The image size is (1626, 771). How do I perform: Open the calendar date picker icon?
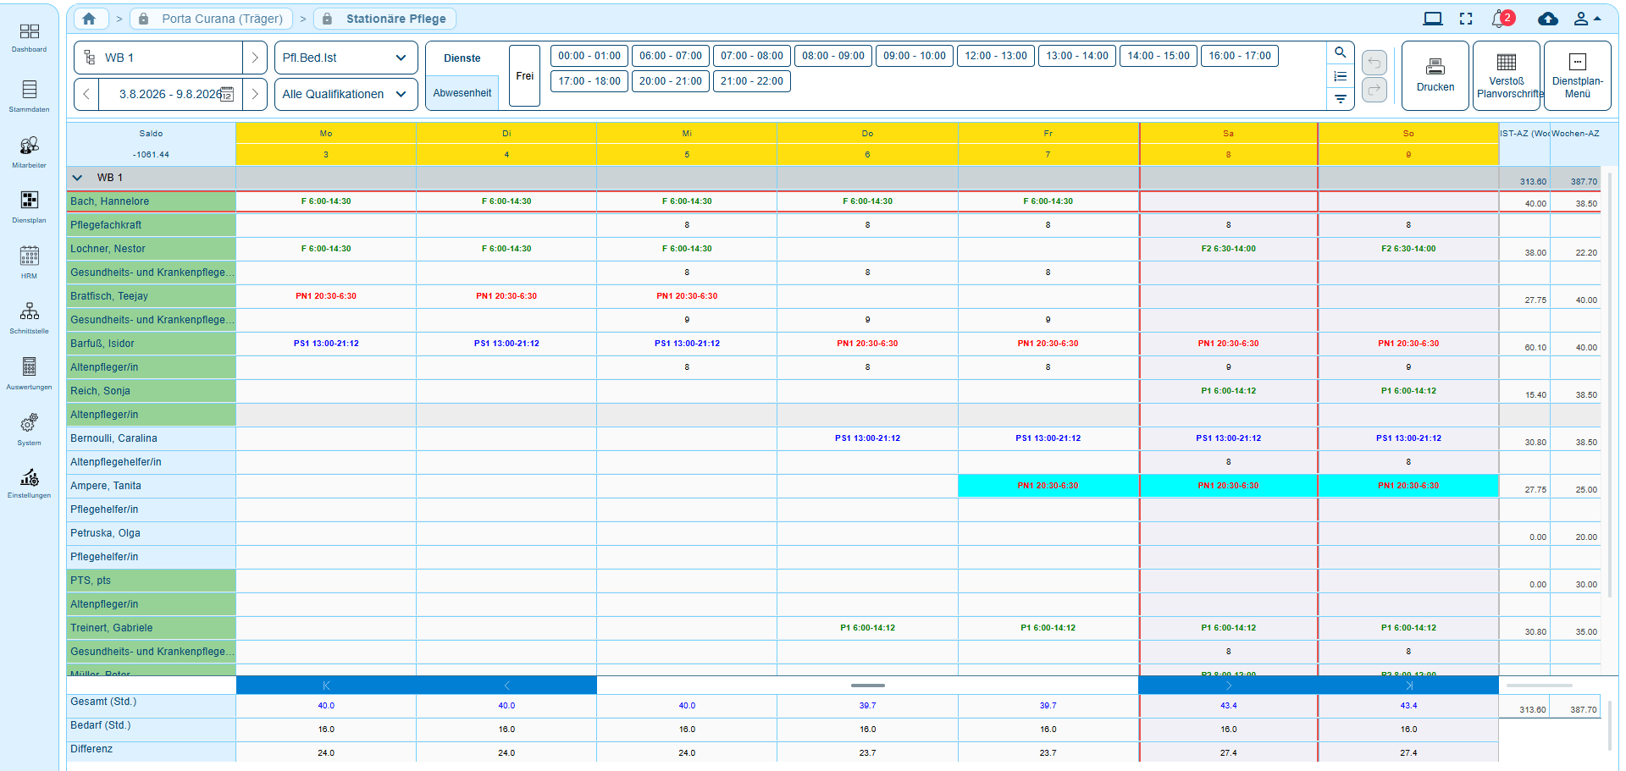pos(227,94)
